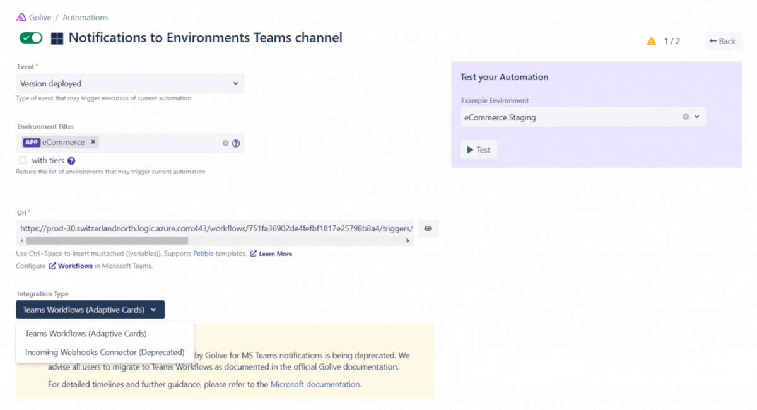
Task: Clear the eCommerce Staging selection
Action: [686, 116]
